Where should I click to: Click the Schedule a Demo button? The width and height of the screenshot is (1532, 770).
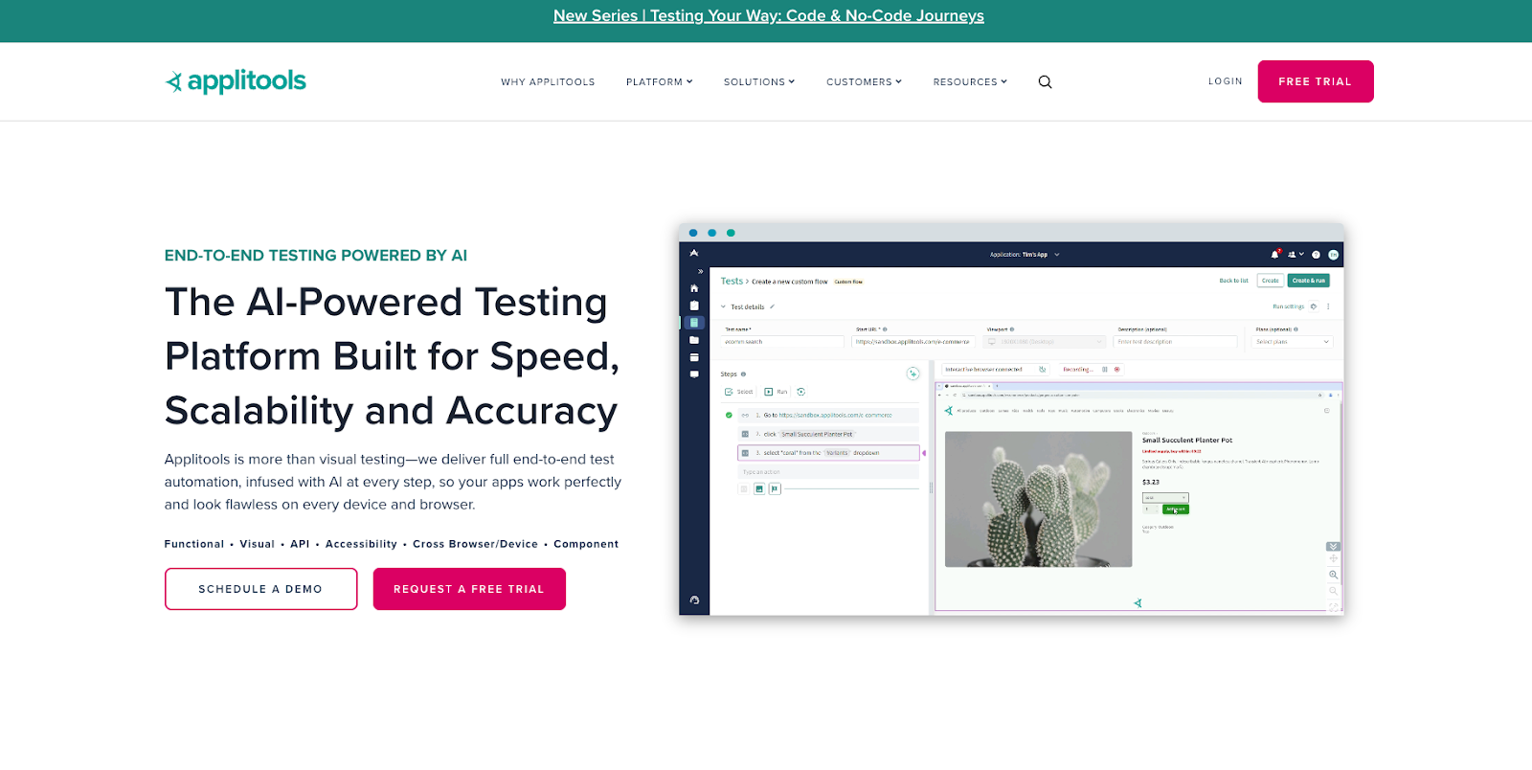[260, 589]
